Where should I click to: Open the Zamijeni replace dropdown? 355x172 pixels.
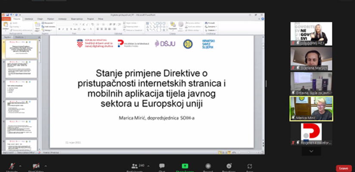tap(210, 27)
